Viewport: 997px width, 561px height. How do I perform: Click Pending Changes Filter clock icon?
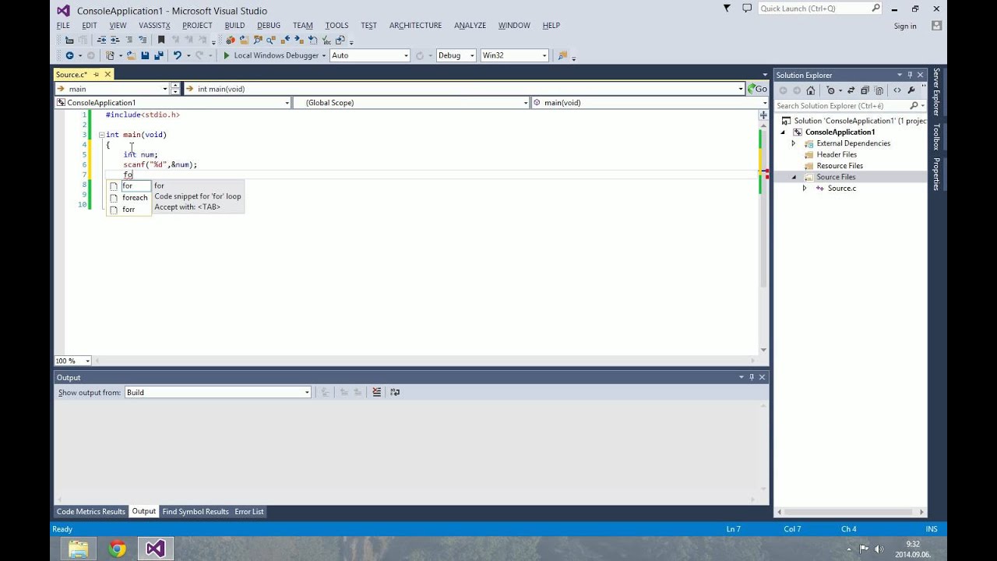point(831,90)
